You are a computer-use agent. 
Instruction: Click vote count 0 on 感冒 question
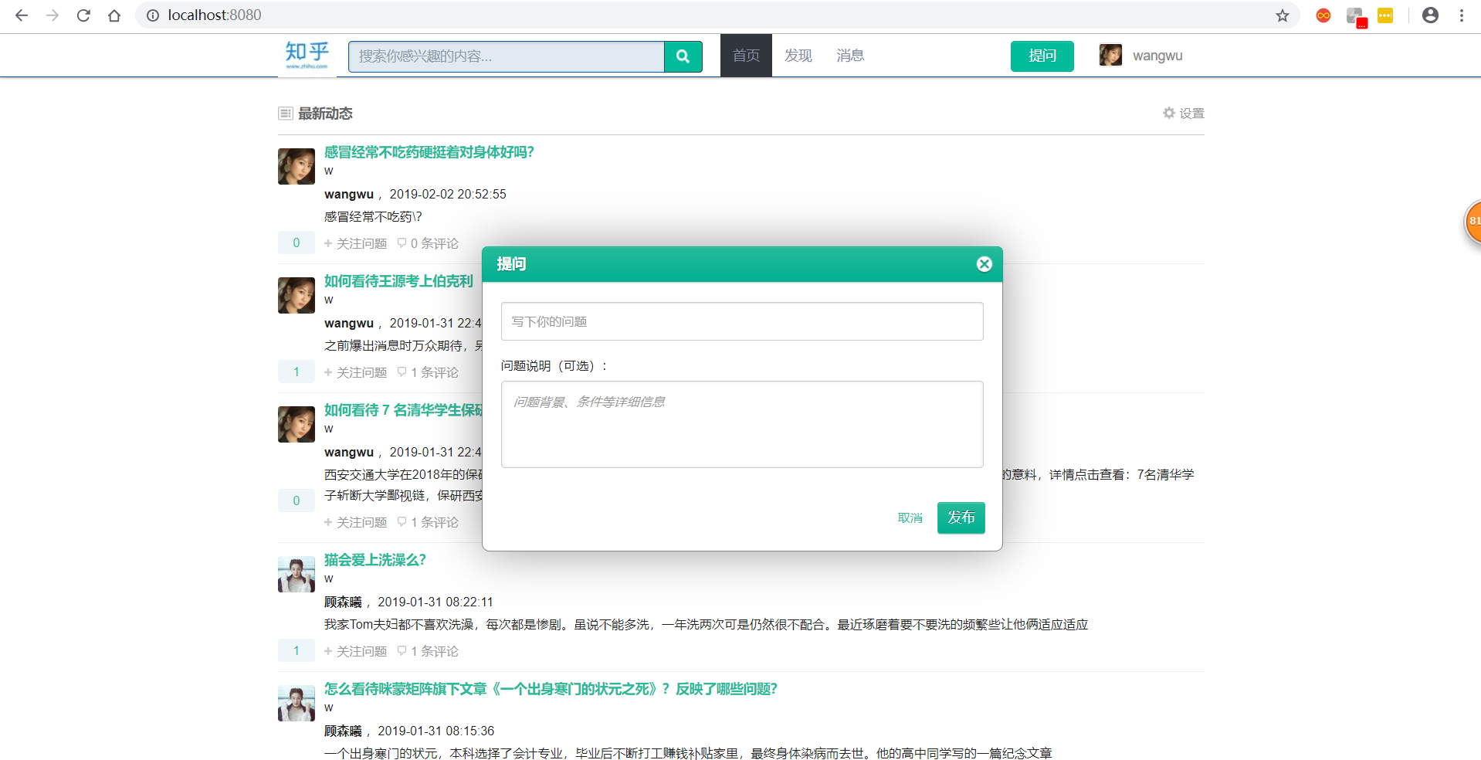pos(297,243)
